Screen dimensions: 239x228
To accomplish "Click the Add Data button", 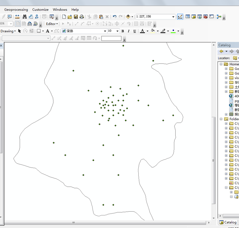I will 128,17.
